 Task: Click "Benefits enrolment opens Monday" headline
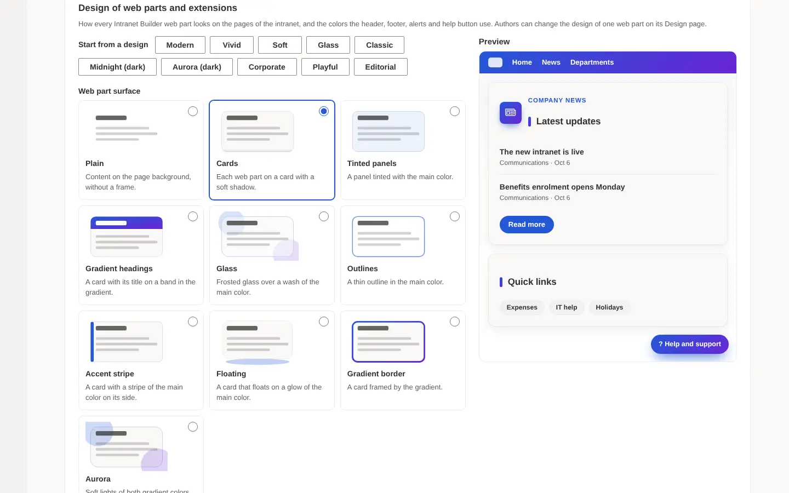pyautogui.click(x=562, y=187)
